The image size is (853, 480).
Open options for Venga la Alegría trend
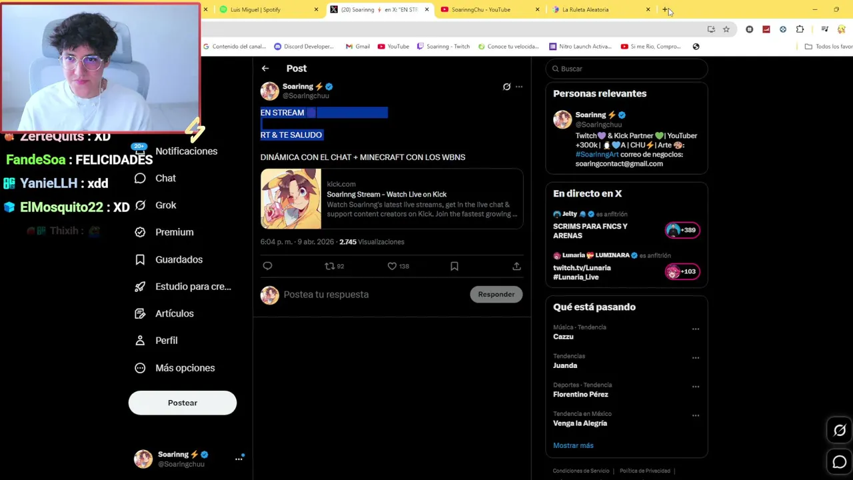coord(696,415)
